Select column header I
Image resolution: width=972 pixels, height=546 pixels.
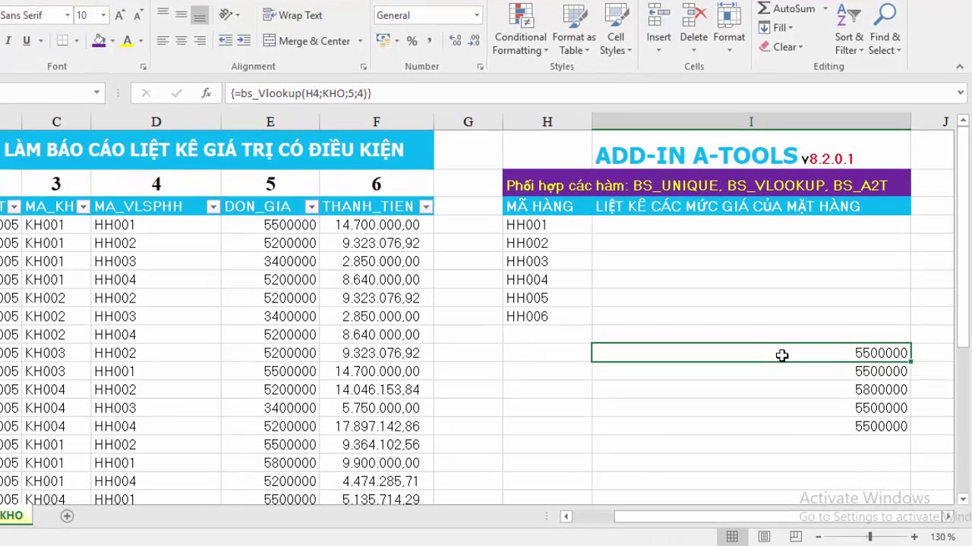751,121
